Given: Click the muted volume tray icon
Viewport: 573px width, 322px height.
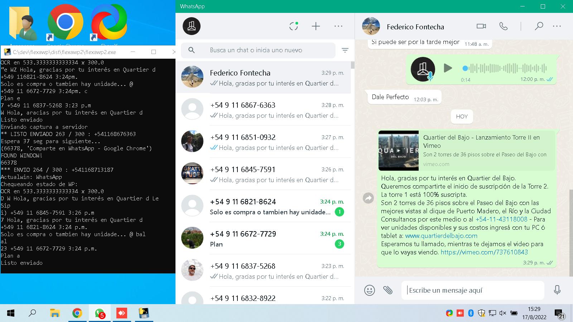Looking at the screenshot, I should 502,313.
